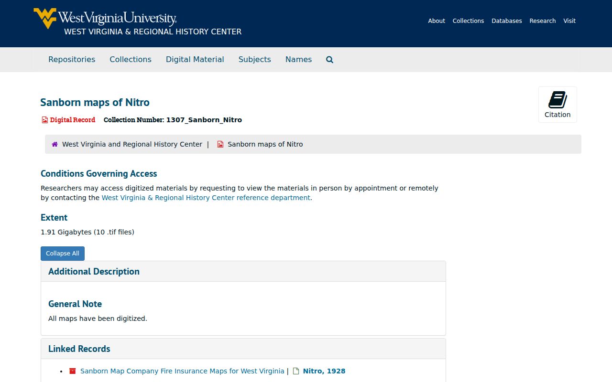Select the Sanborn maps of Nitro breadcrumb
This screenshot has height=382, width=612.
coord(265,144)
